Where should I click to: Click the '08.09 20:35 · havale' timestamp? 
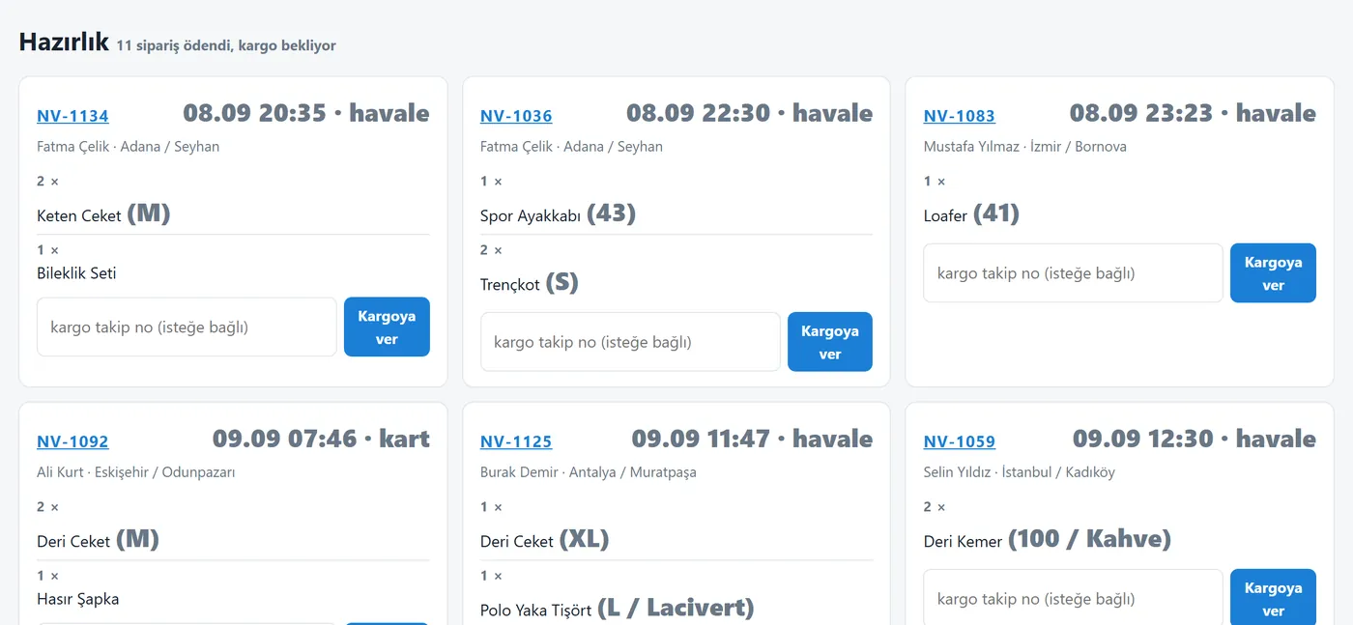pyautogui.click(x=306, y=113)
